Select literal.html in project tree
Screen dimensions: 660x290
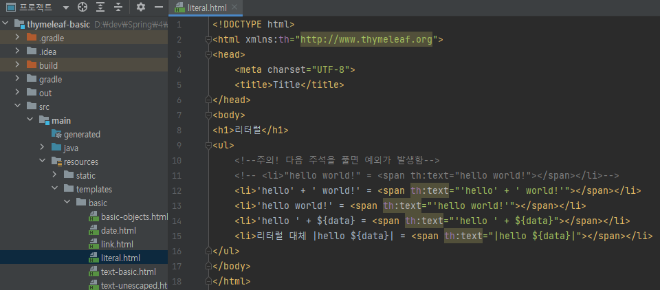(120, 258)
